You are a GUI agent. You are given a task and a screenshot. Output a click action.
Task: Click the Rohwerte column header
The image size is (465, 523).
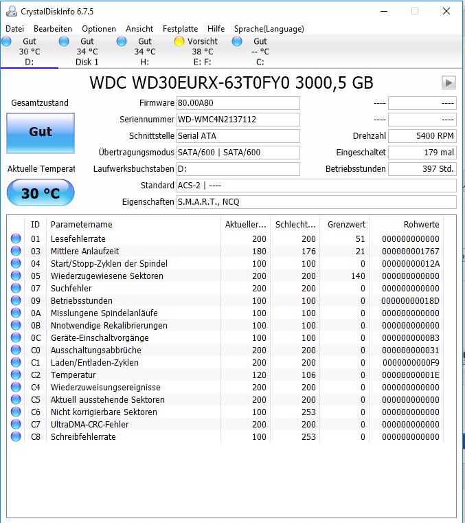[x=407, y=225]
